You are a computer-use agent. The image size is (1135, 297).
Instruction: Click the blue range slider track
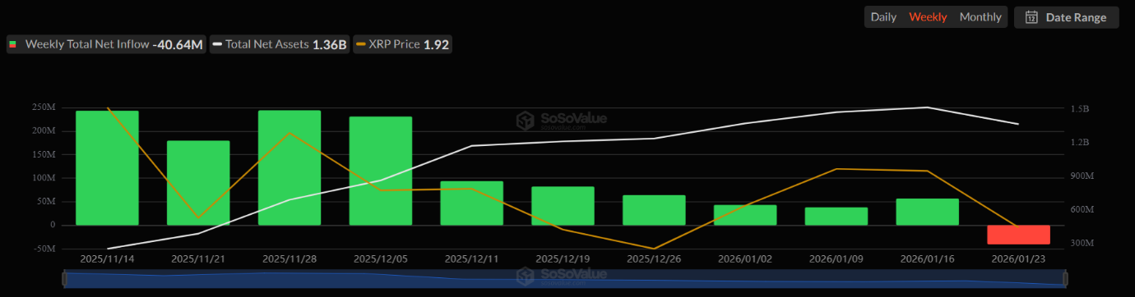point(564,280)
